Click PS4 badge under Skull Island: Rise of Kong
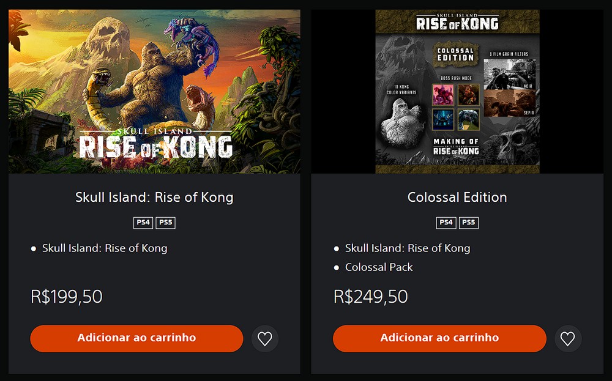The height and width of the screenshot is (381, 612). coord(143,223)
